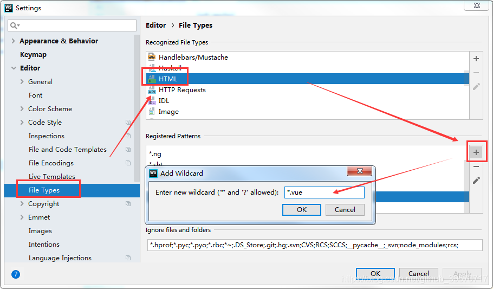Screen dimensions: 493x289
Task: Click copy icon beside Language Injections
Action: pos(128,258)
